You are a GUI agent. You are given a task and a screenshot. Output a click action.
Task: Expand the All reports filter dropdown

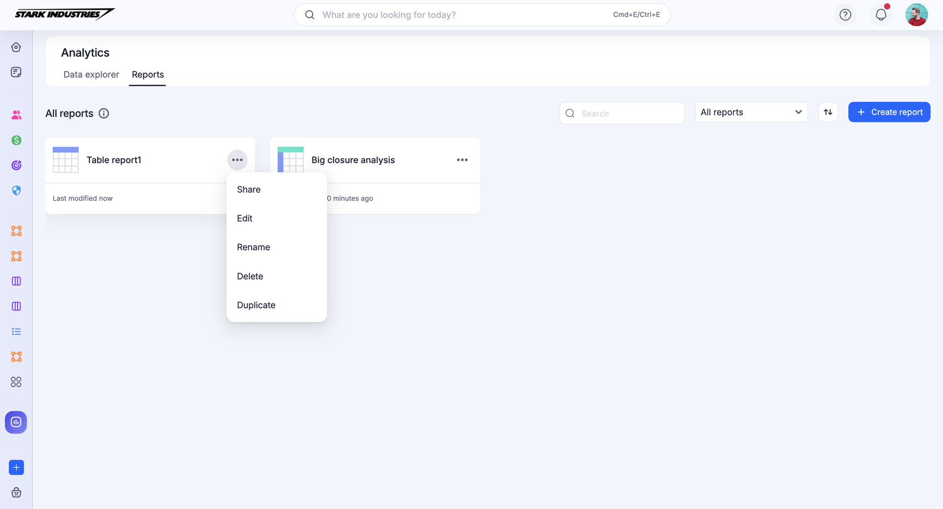click(x=751, y=112)
